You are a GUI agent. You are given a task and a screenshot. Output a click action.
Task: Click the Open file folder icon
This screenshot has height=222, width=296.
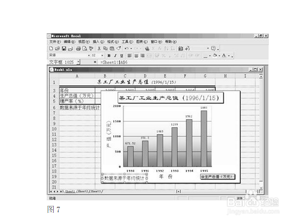click(x=57, y=48)
